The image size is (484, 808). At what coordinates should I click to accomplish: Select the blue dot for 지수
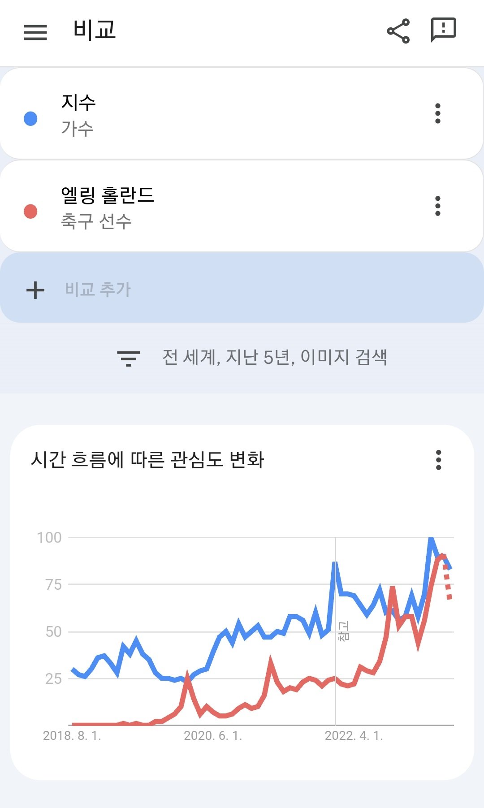30,119
